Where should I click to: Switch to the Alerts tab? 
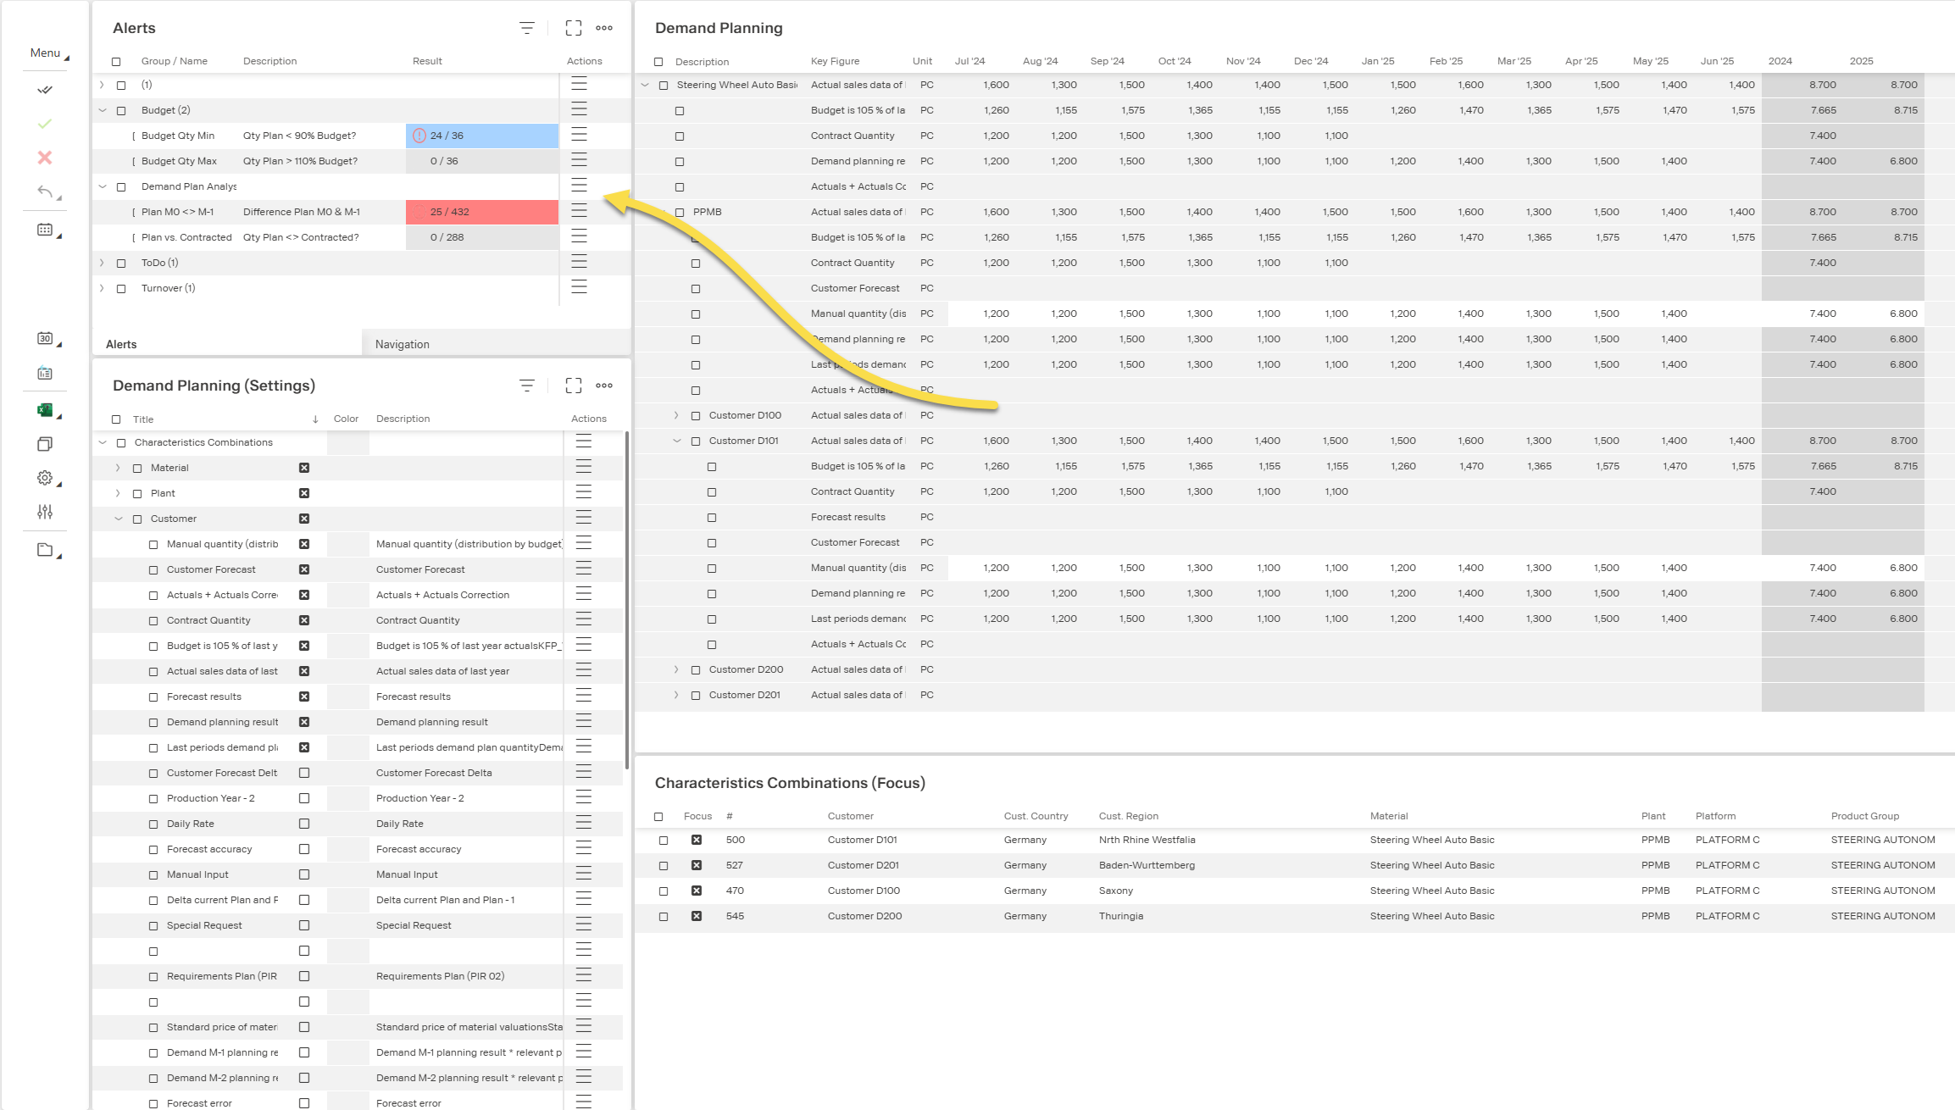tap(121, 344)
